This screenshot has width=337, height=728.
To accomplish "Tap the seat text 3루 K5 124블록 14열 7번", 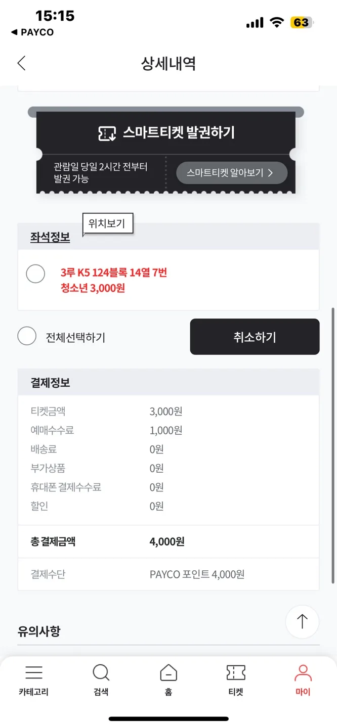I will pos(114,272).
